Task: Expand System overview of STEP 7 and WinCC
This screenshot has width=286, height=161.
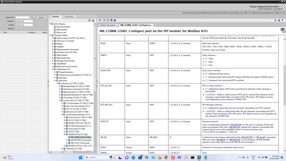Action: [53, 38]
